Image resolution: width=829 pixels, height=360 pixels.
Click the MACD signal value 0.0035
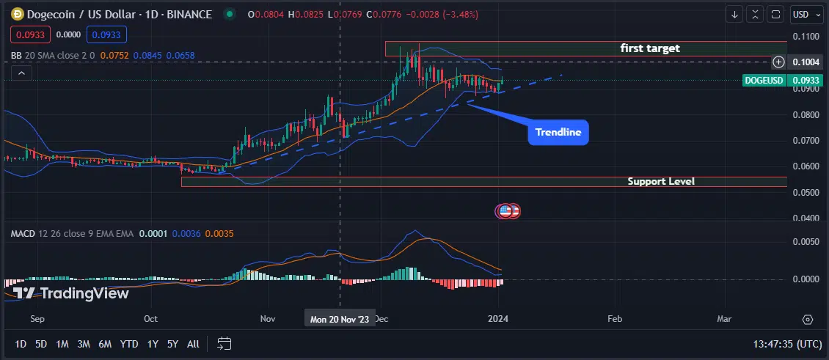(219, 233)
